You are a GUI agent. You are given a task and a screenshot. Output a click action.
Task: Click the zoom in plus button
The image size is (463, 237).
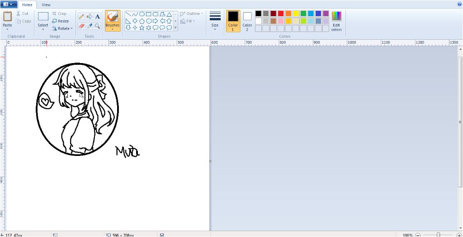(459, 235)
